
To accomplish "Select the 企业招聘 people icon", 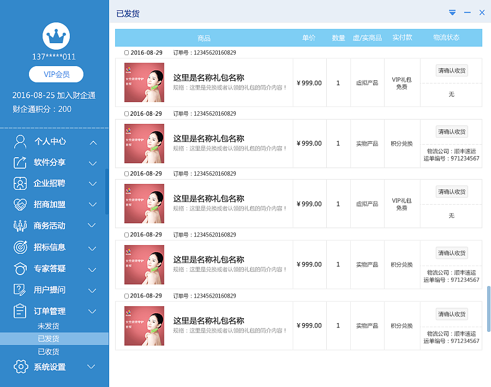I will click(20, 184).
